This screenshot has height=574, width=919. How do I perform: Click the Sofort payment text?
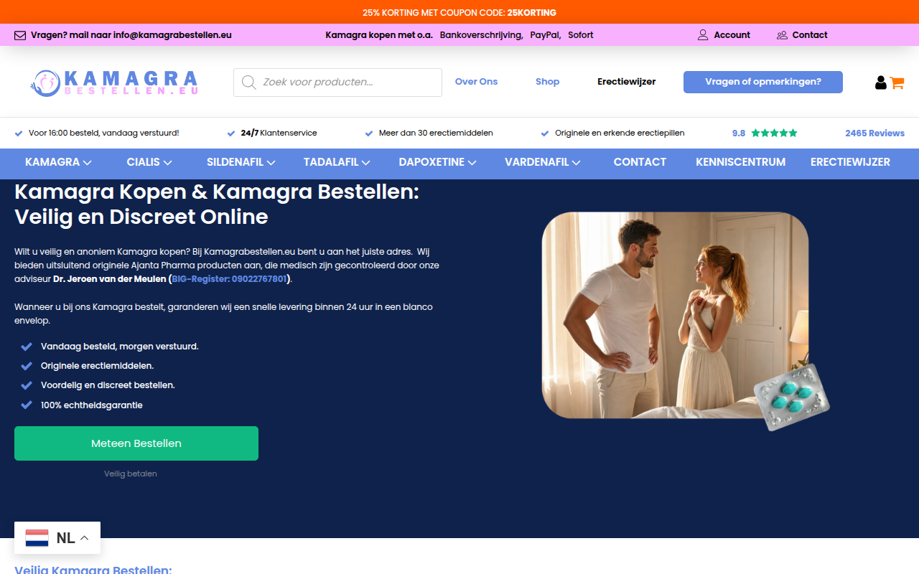click(580, 35)
